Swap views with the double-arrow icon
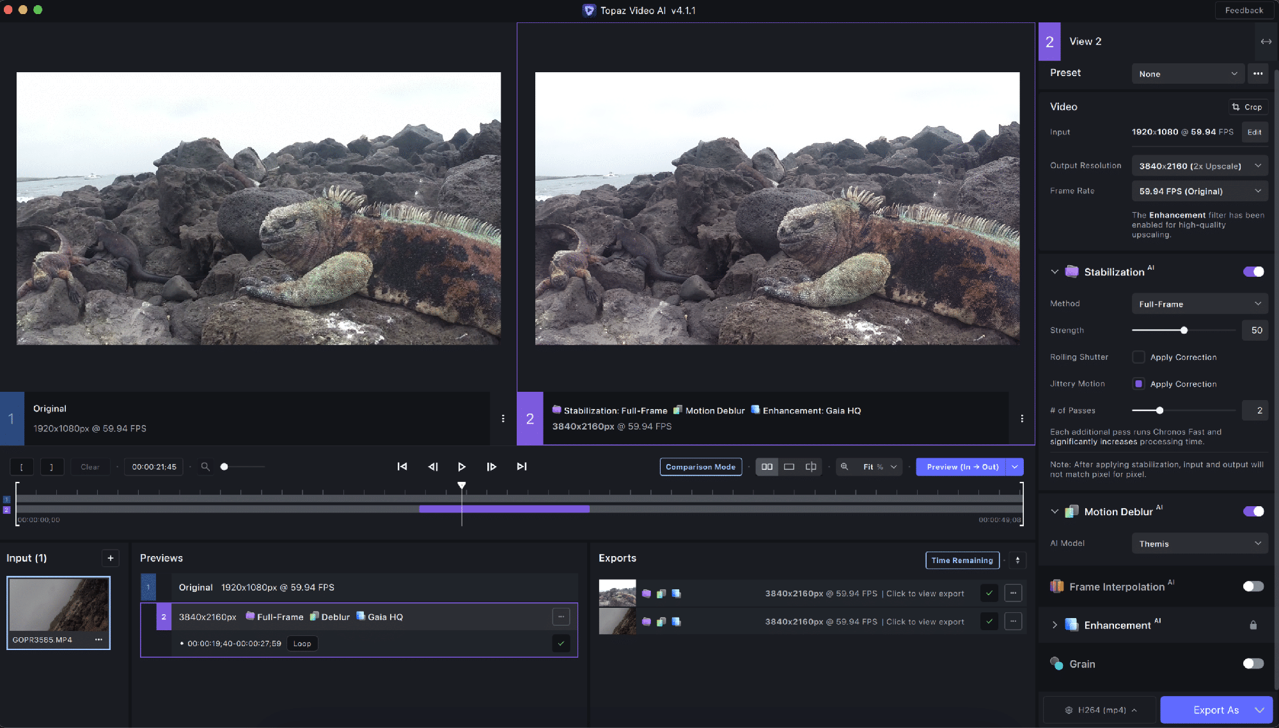 [1266, 42]
